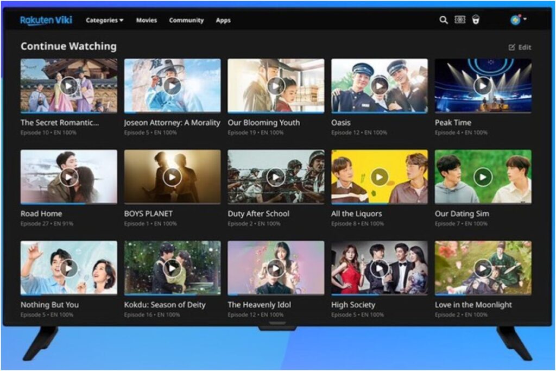
Task: Start The Heavenly Idol via play icon
Action: [276, 268]
